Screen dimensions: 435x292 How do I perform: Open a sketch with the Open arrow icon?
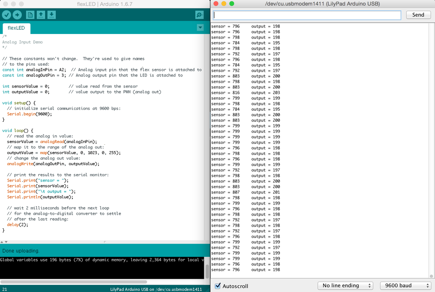coord(41,15)
